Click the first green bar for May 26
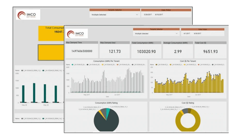 pos(23,94)
